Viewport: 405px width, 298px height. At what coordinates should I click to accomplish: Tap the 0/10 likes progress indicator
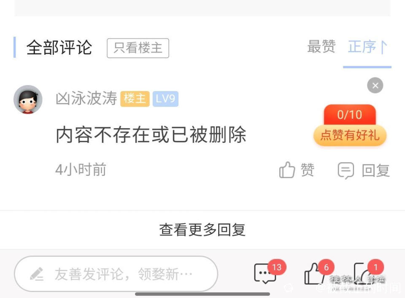[x=350, y=115]
